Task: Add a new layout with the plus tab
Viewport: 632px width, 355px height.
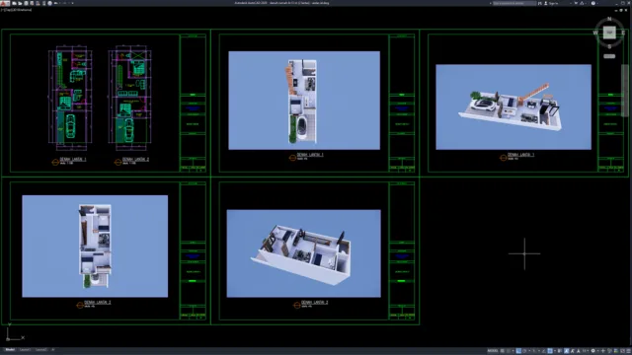Action: (52, 350)
